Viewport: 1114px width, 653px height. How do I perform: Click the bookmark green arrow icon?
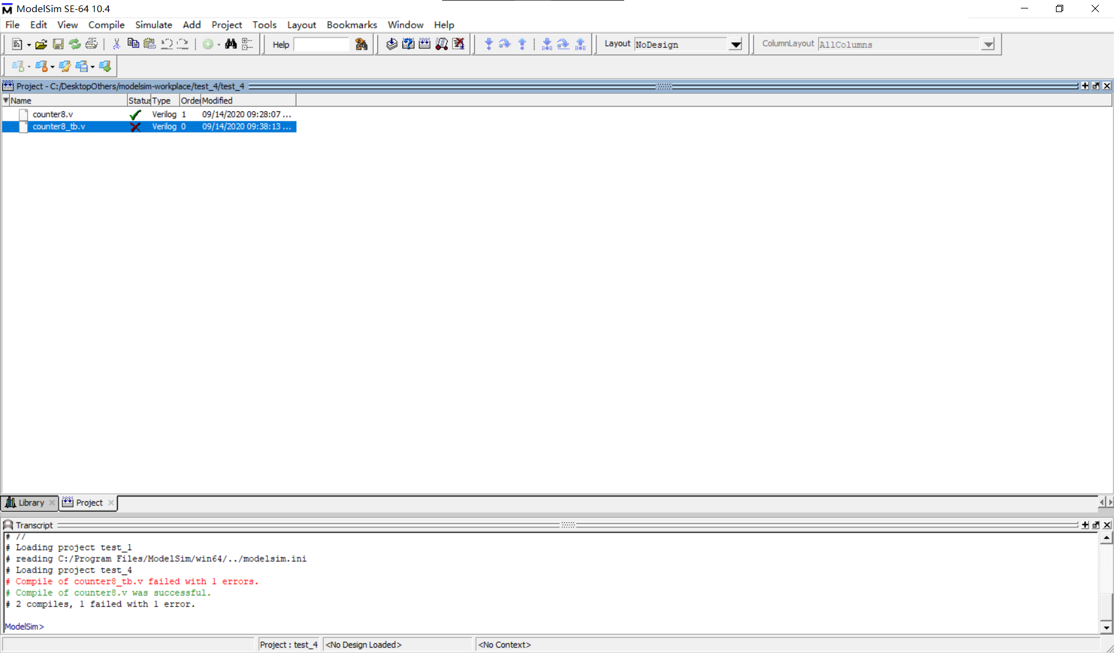pos(105,67)
